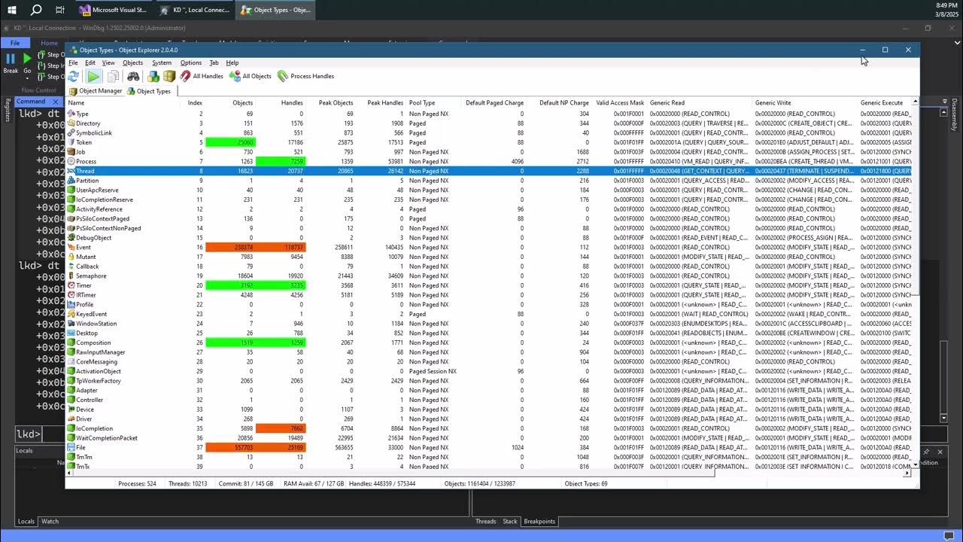The image size is (963, 542).
Task: Show All Objects from the toolbar
Action: pyautogui.click(x=251, y=76)
